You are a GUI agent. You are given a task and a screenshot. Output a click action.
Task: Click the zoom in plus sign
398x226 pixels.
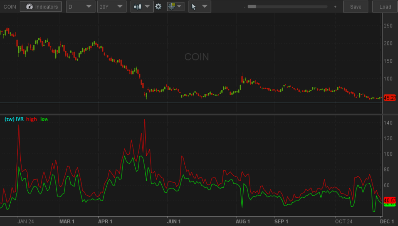(x=335, y=7)
